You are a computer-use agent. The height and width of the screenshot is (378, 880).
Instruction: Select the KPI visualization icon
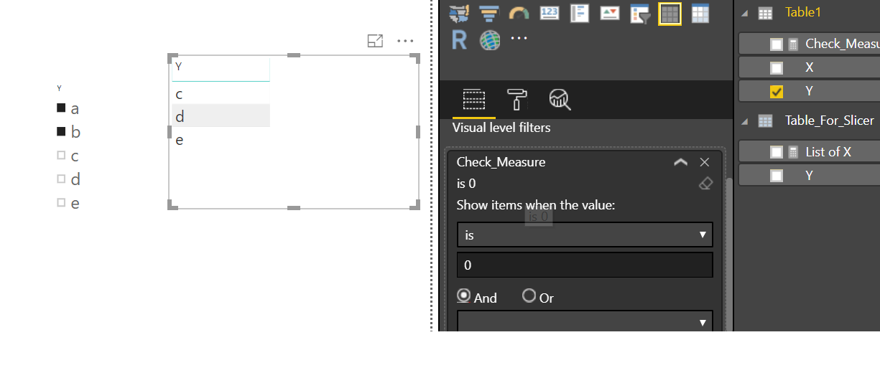(610, 13)
